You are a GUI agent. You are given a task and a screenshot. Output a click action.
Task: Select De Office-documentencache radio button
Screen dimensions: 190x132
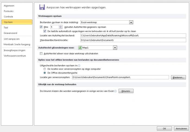pyautogui.click(x=45, y=73)
